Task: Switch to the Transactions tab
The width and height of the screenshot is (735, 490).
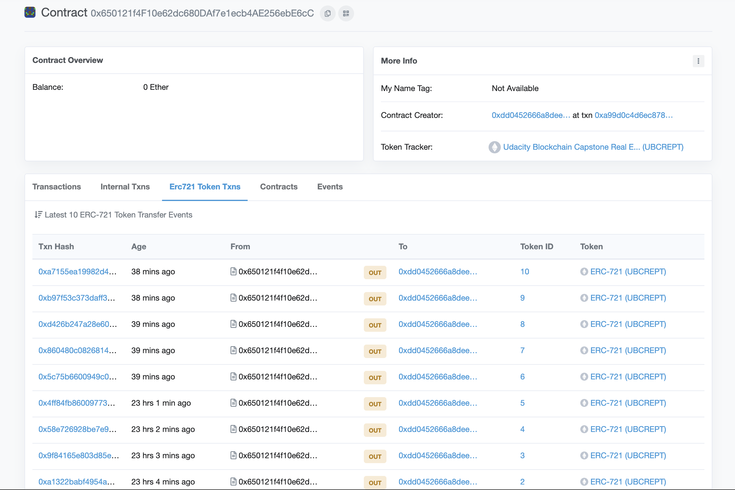Action: 57,187
